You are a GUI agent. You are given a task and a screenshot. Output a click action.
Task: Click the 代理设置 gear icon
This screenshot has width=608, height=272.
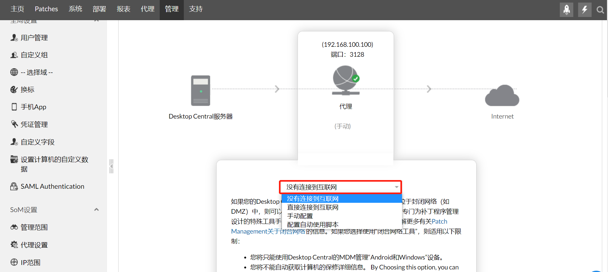click(x=14, y=245)
